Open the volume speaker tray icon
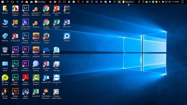 point(169,2)
